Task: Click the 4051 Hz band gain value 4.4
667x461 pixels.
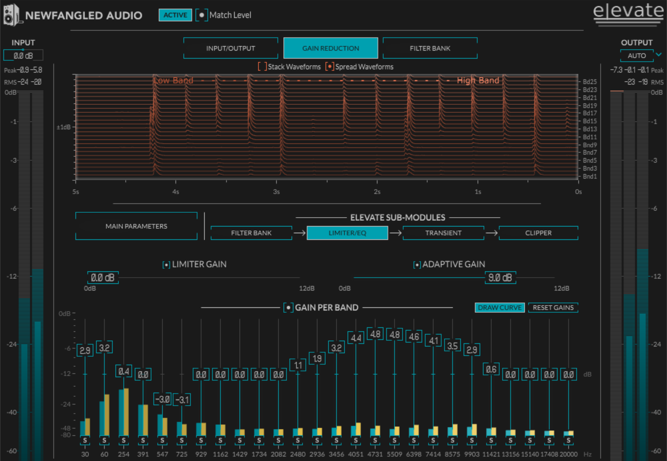Action: (356, 338)
